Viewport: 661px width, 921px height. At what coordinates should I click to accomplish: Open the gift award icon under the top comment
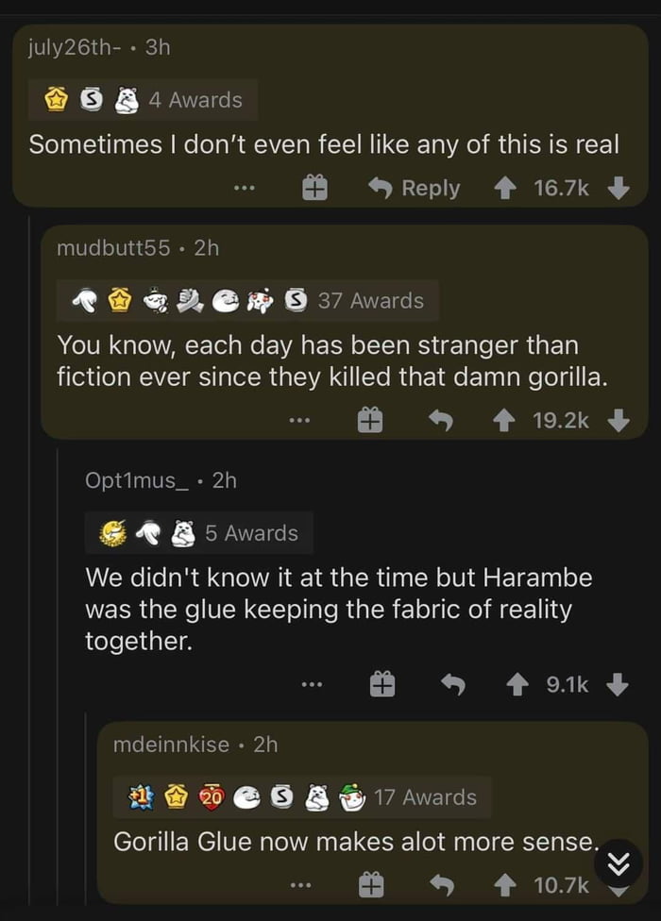pyautogui.click(x=314, y=187)
